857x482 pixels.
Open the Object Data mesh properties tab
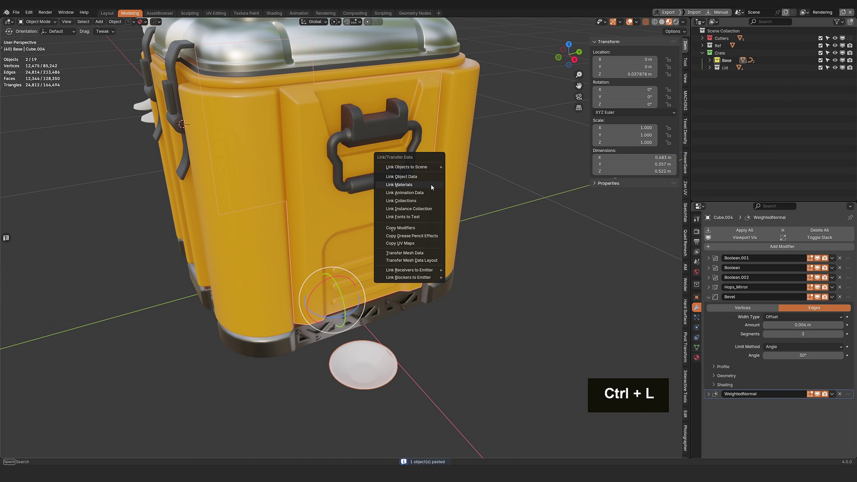pos(696,347)
